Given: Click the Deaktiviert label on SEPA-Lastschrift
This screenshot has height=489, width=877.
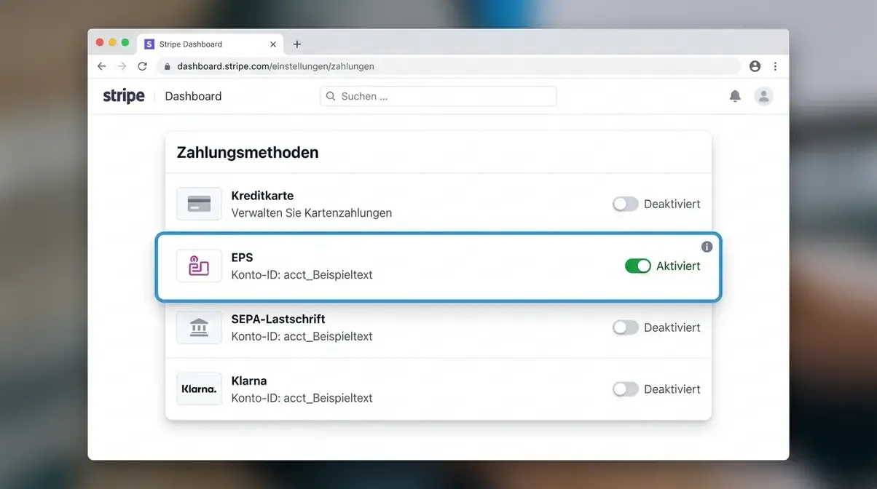Looking at the screenshot, I should [x=672, y=328].
